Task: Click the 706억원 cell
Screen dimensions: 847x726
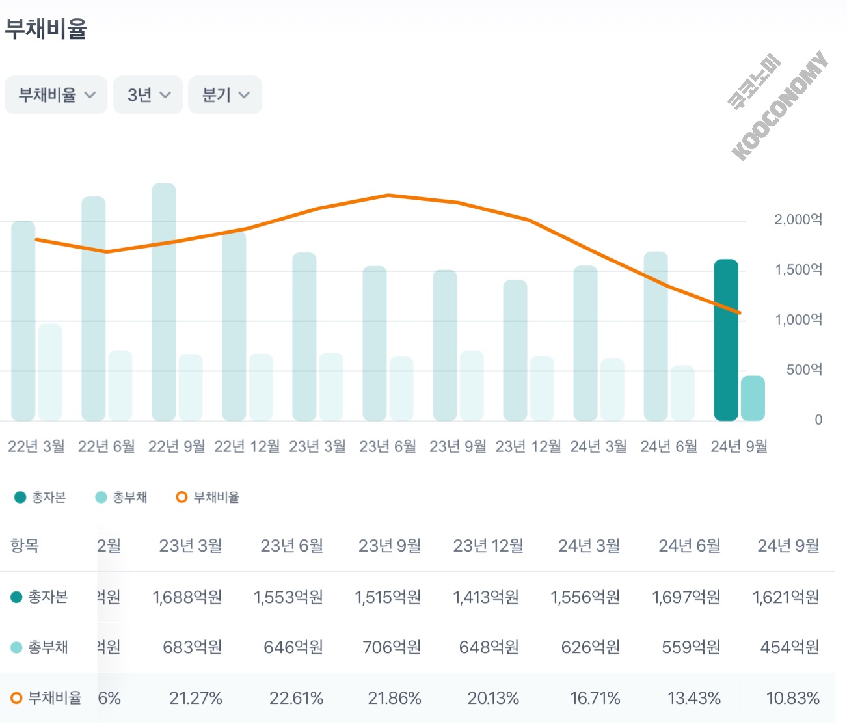Action: [392, 647]
